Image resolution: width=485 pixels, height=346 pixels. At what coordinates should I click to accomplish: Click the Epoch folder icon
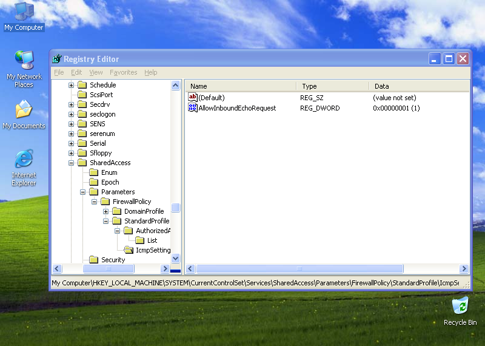[94, 182]
